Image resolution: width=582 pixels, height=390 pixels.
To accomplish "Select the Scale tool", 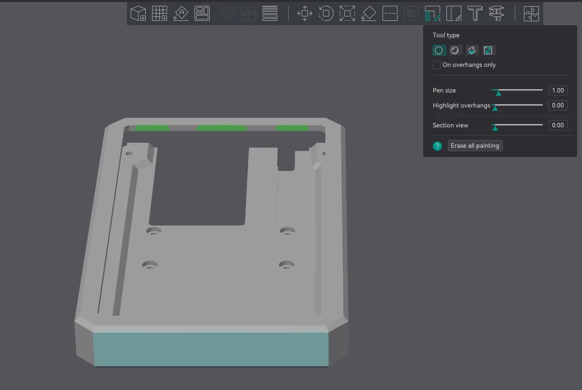I will point(347,13).
